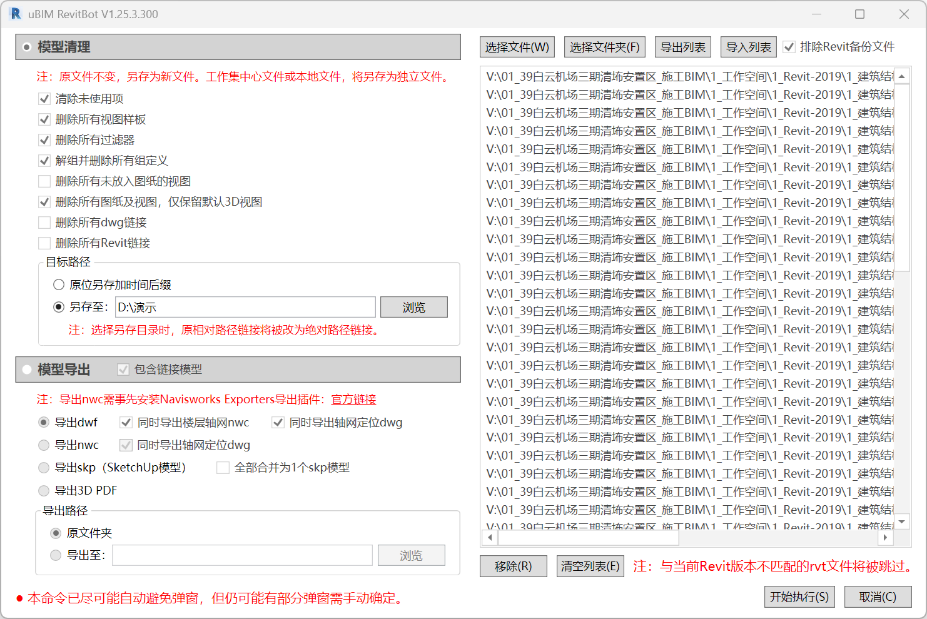
Task: Click the 另存至 path input field
Action: [245, 307]
